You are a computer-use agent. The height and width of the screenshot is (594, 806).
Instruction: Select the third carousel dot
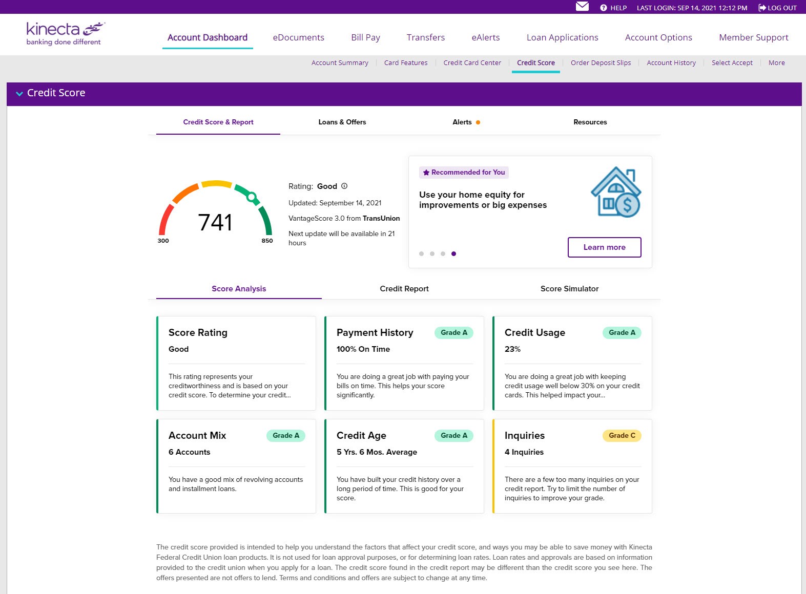[x=443, y=253]
